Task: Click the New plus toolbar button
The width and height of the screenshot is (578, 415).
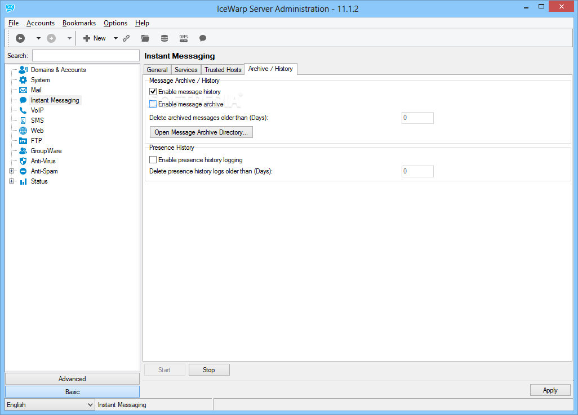Action: click(95, 38)
